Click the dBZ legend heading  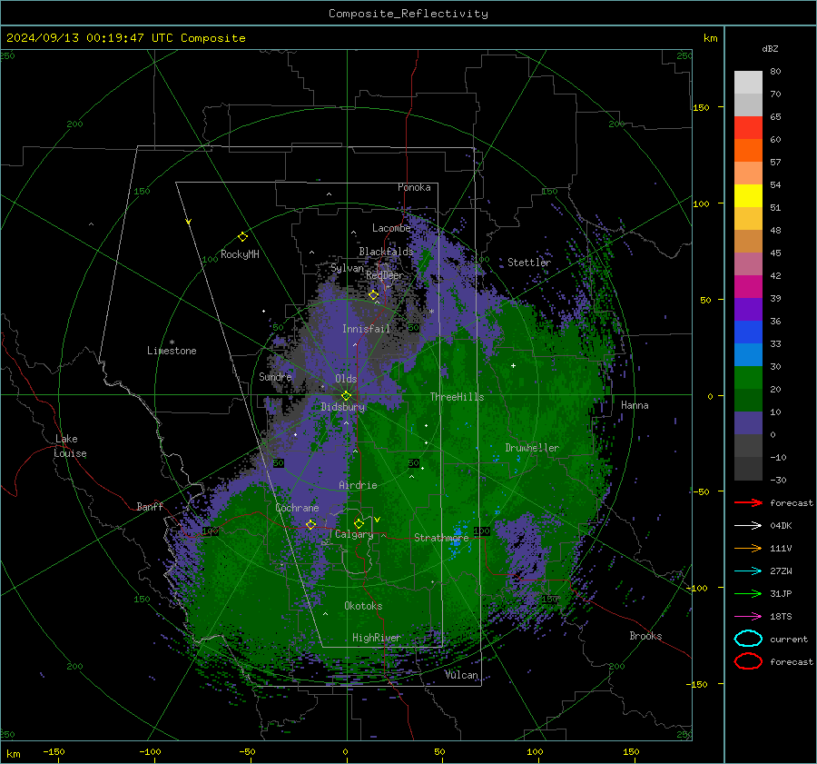tap(770, 48)
